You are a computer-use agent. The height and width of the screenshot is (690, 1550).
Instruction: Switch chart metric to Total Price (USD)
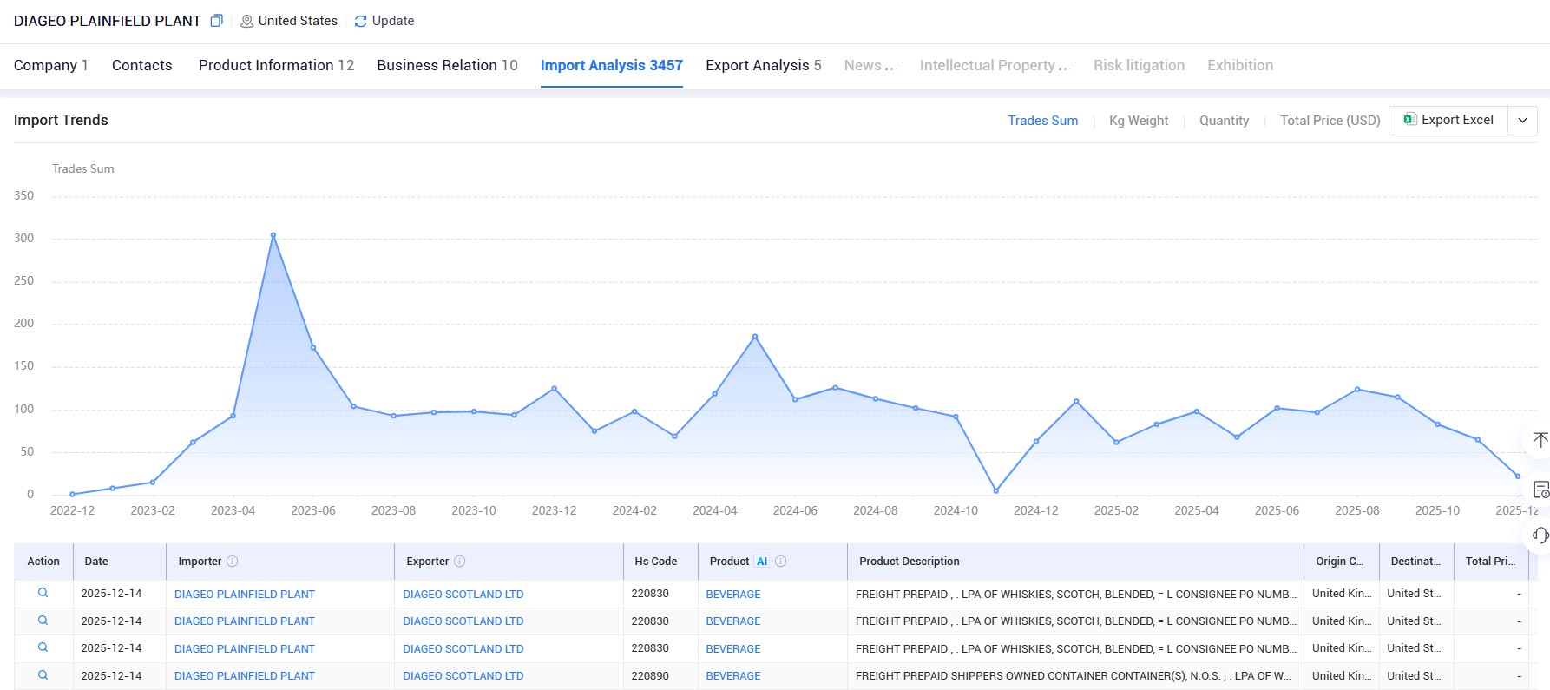pos(1330,121)
